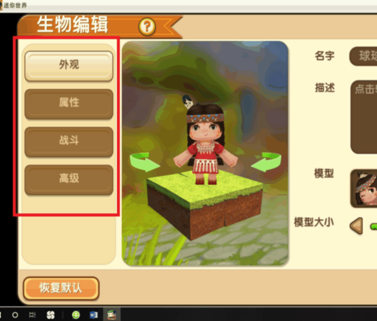Go to the 高级 advanced tab
The height and width of the screenshot is (321, 377).
(x=68, y=180)
